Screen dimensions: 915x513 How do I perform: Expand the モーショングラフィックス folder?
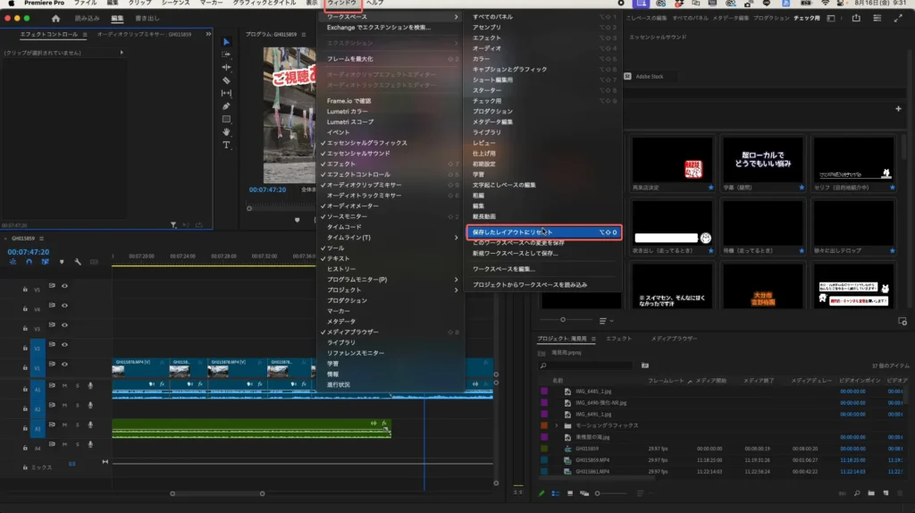[557, 425]
